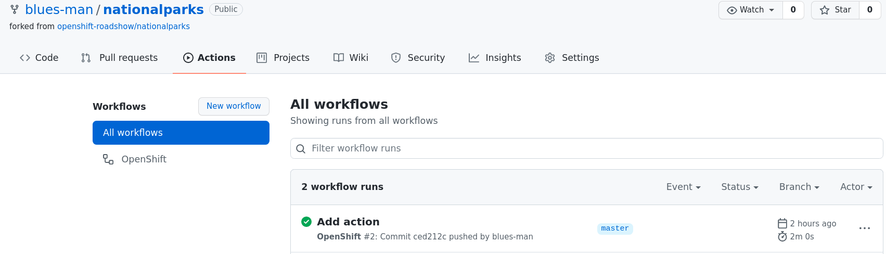Open the three-dot menu for Add action run
This screenshot has height=254, width=886.
coord(864,228)
